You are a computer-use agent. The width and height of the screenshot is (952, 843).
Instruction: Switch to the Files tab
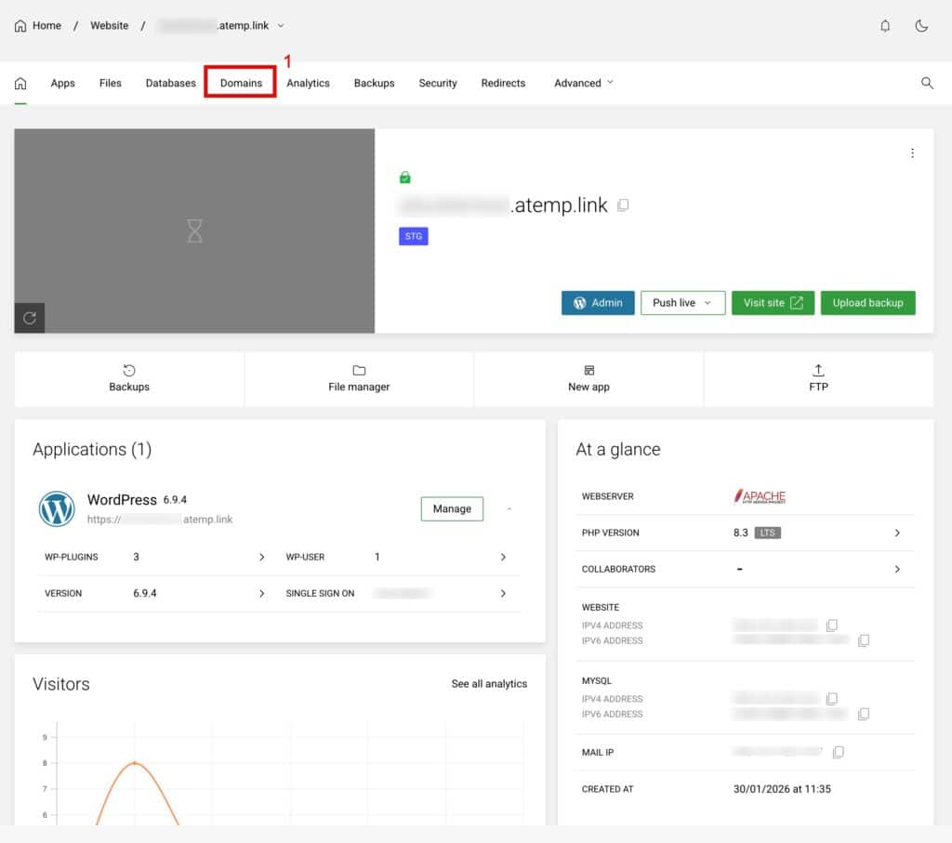point(110,83)
